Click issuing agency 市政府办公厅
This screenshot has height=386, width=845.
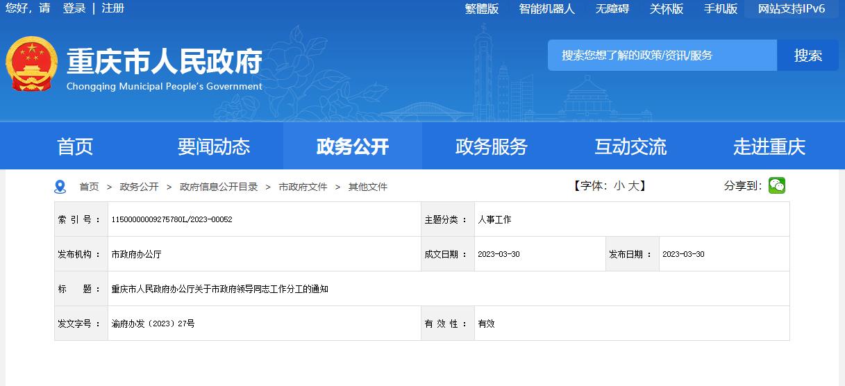136,254
